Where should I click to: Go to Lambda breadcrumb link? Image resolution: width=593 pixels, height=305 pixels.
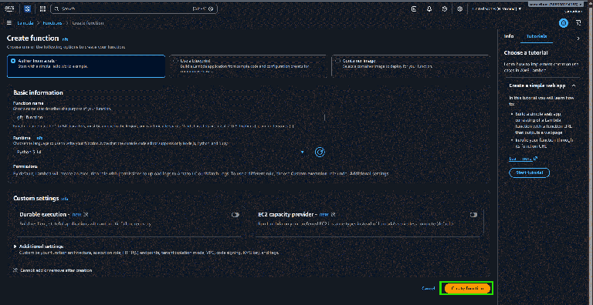(x=26, y=23)
